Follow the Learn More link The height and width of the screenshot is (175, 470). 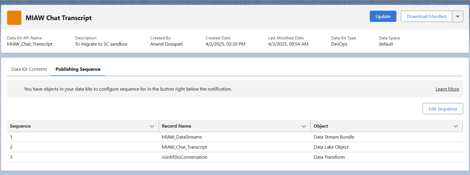[x=447, y=89]
